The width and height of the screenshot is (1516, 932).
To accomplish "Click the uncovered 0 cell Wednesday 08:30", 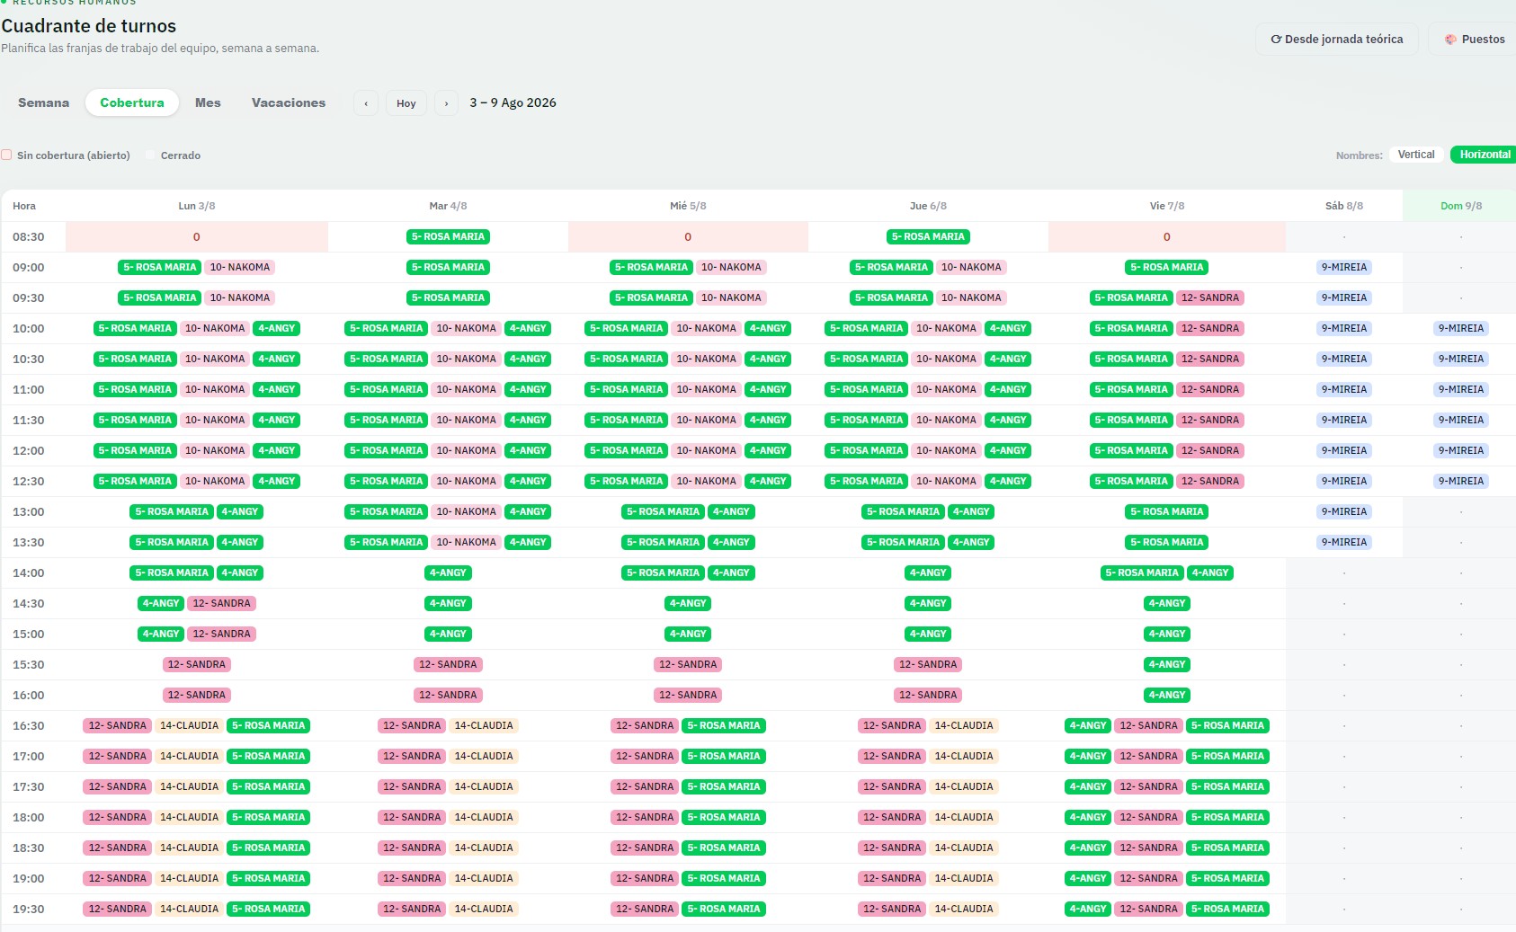I will [x=688, y=237].
